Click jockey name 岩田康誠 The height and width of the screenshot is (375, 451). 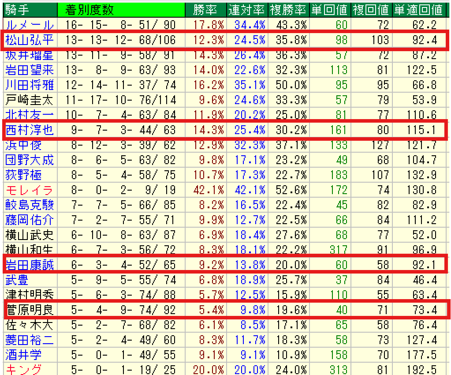[30, 265]
